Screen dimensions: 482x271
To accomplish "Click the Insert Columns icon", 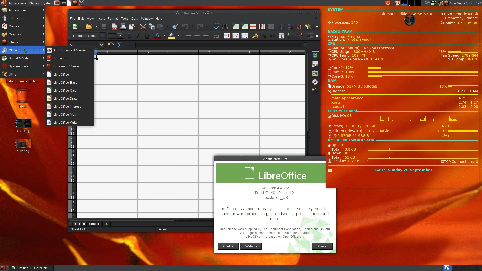I will (245, 27).
